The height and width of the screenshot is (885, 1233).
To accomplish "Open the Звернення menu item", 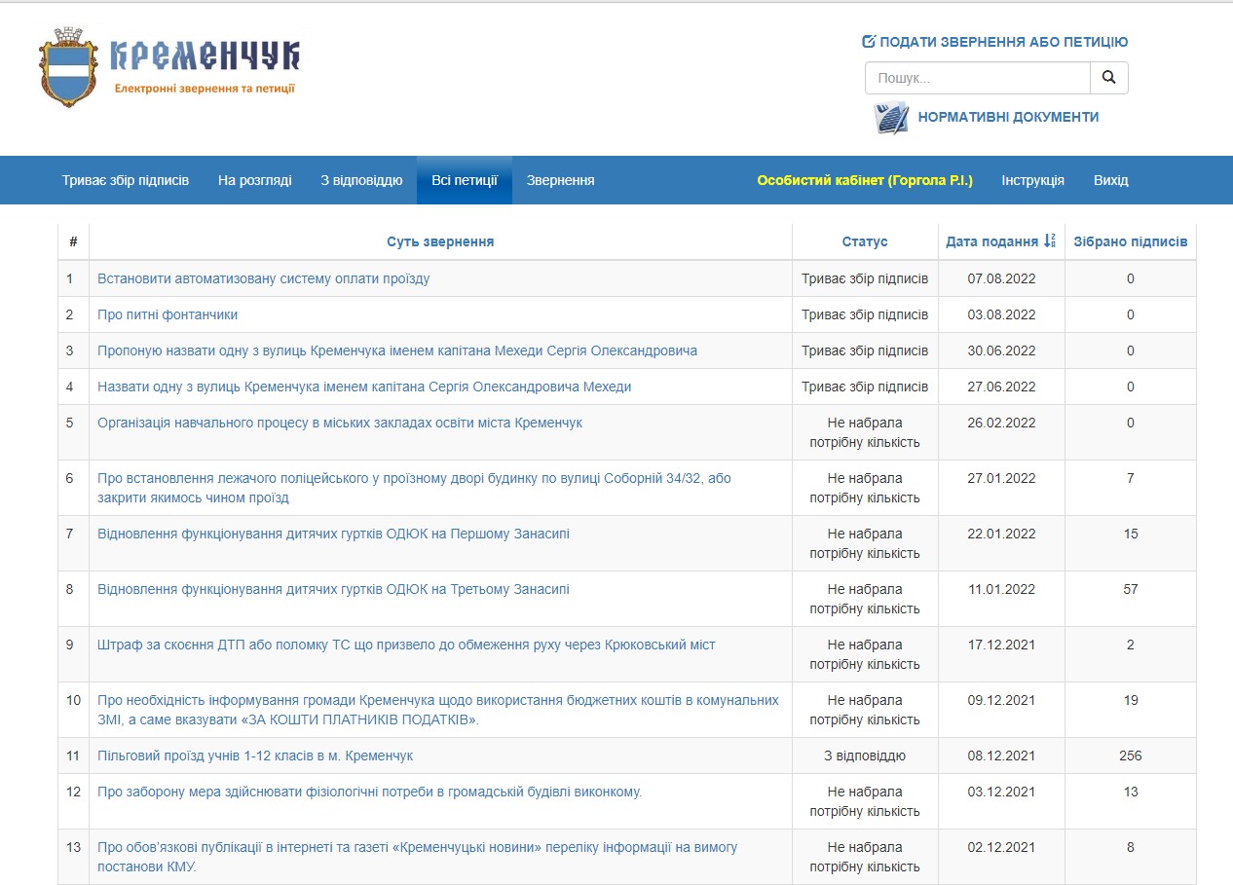I will (x=560, y=180).
